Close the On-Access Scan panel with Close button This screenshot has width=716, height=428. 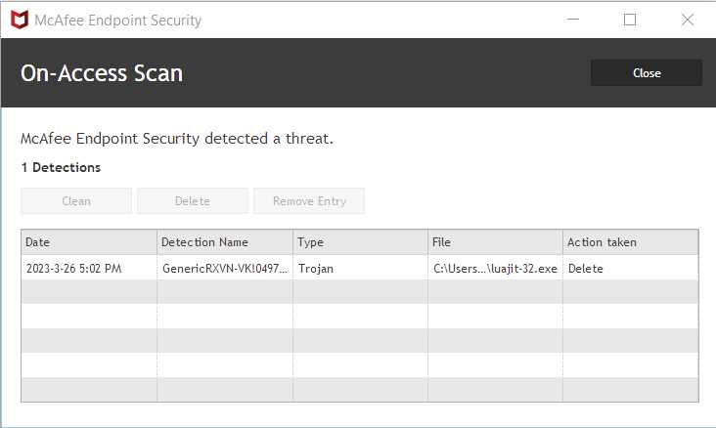pyautogui.click(x=647, y=73)
